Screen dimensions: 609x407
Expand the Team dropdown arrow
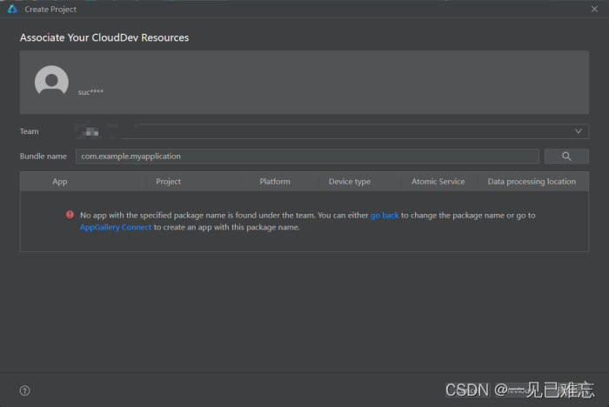coord(579,131)
